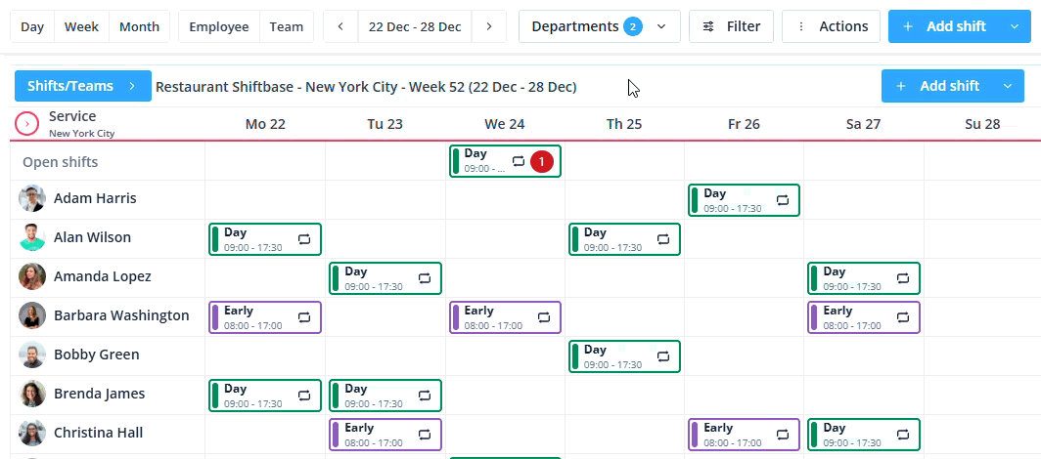This screenshot has height=459, width=1041.
Task: Switch to Day view
Action: pyautogui.click(x=32, y=26)
